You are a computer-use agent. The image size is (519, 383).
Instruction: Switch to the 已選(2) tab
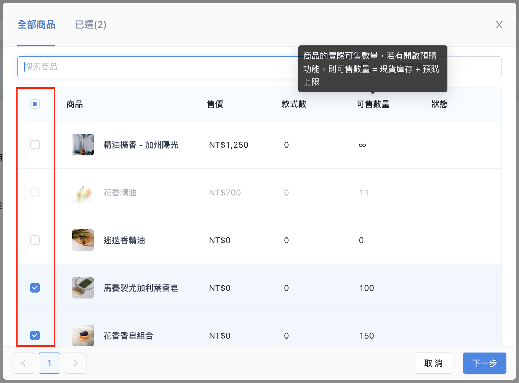(x=90, y=25)
